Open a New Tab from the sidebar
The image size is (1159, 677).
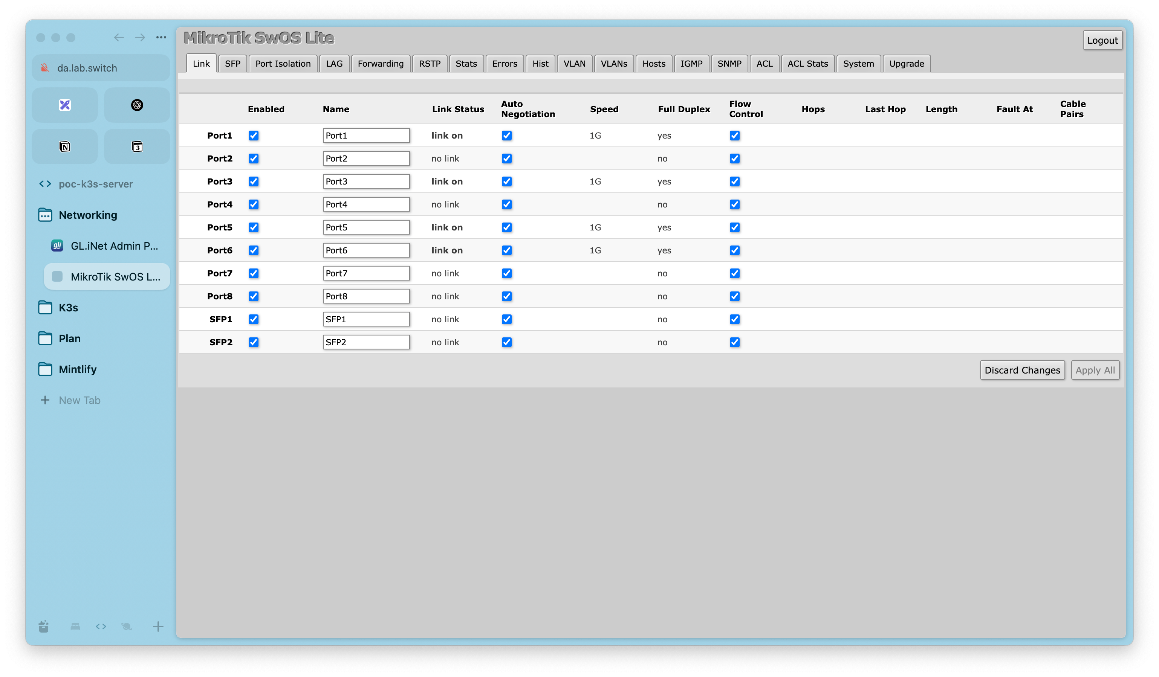[x=101, y=400]
